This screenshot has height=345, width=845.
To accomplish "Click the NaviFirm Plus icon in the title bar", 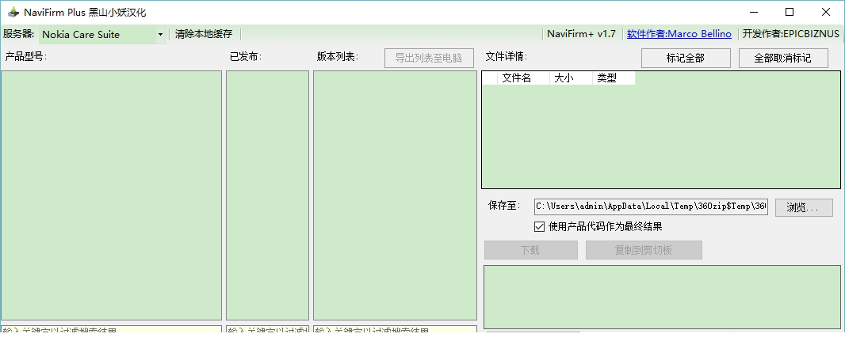I will click(x=13, y=12).
